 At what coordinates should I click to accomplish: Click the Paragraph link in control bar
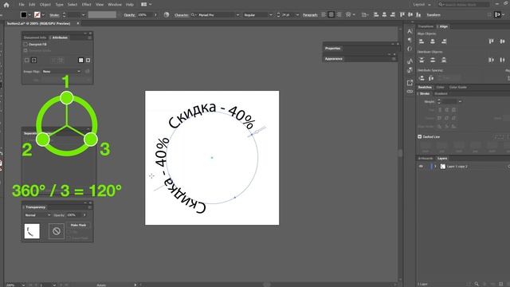pos(310,15)
